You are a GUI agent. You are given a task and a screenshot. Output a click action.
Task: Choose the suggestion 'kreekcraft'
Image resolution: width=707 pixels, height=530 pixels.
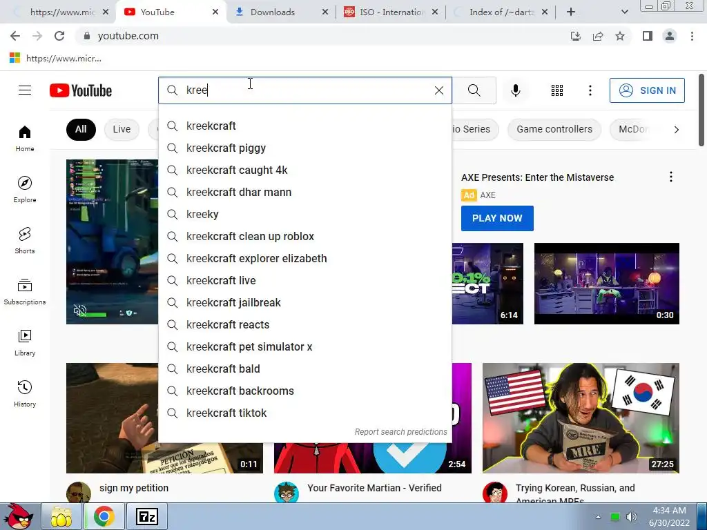pos(304,126)
